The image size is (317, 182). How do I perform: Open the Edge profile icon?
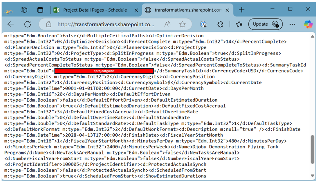click(8, 12)
